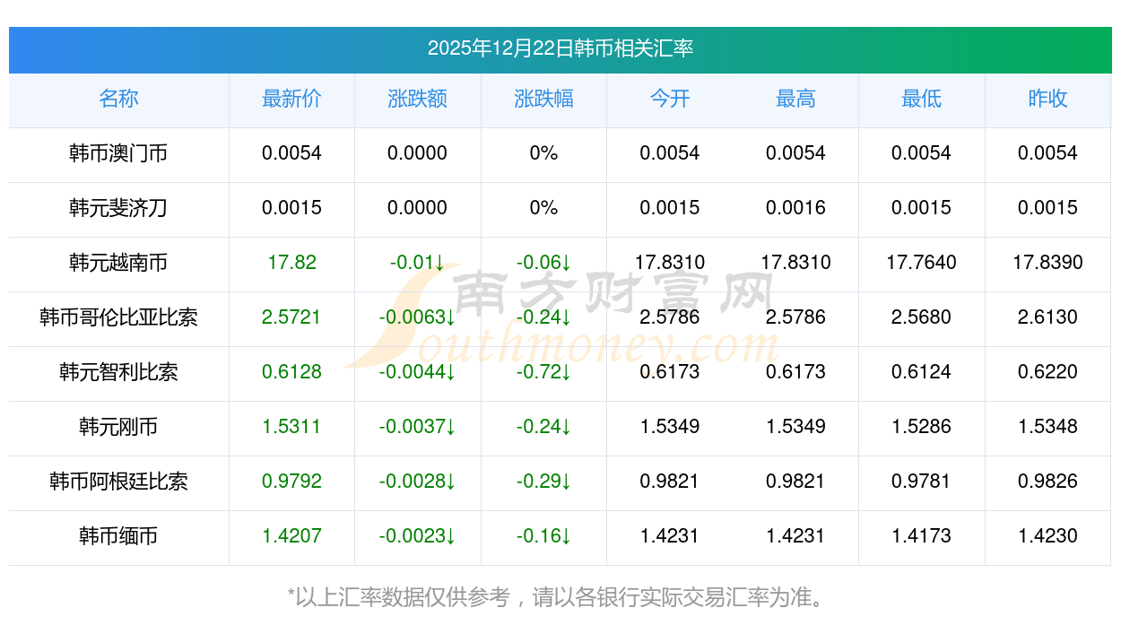The height and width of the screenshot is (625, 1121).
Task: Click the 最低 column header
Action: pos(921,99)
